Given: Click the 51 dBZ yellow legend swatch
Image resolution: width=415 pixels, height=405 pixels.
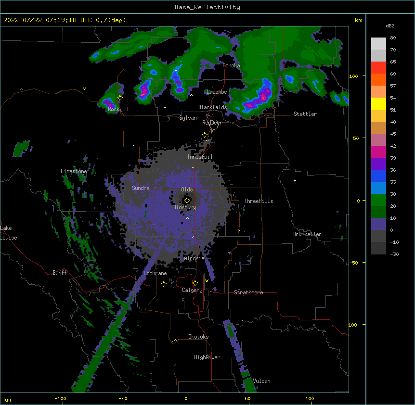Looking at the screenshot, I should tap(378, 104).
